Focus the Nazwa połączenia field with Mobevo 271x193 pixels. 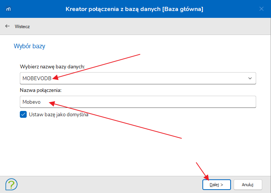click(x=138, y=102)
